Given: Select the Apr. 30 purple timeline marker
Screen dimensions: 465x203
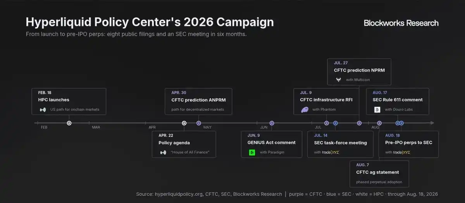Looking at the screenshot, I should [x=199, y=123].
